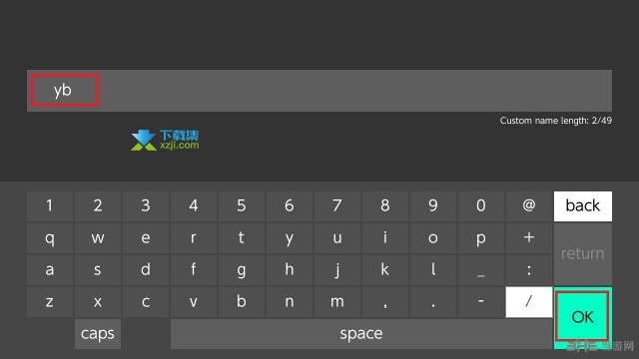This screenshot has height=359, width=639.
Task: Tap the letter q key
Action: 50,237
